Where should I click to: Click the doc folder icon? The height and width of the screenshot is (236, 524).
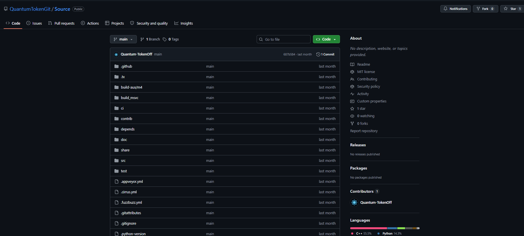pyautogui.click(x=117, y=140)
